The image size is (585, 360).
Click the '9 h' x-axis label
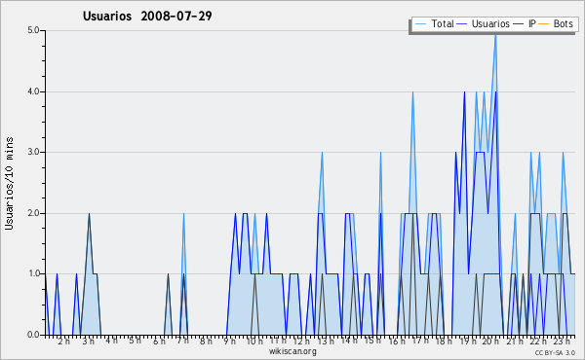pos(230,342)
